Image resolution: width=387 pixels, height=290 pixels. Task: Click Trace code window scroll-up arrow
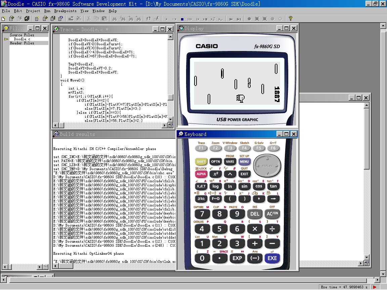coord(170,37)
